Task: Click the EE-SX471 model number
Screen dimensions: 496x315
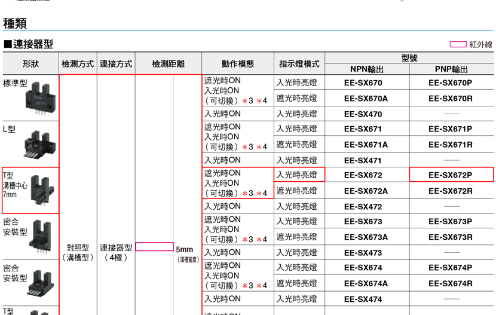Action: [363, 161]
